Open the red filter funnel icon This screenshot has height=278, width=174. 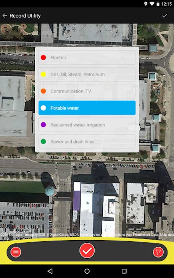158,252
